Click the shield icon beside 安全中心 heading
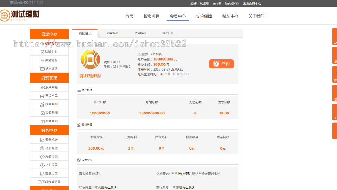337x190 pixels. point(79,160)
